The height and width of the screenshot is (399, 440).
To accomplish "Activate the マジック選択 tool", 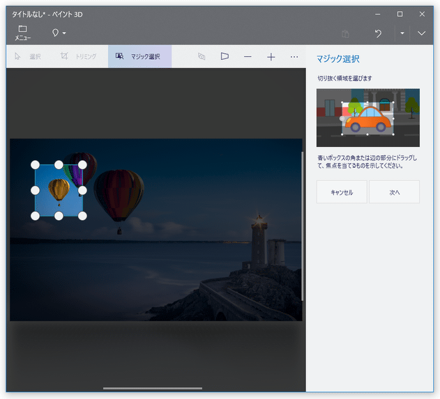I will (139, 56).
